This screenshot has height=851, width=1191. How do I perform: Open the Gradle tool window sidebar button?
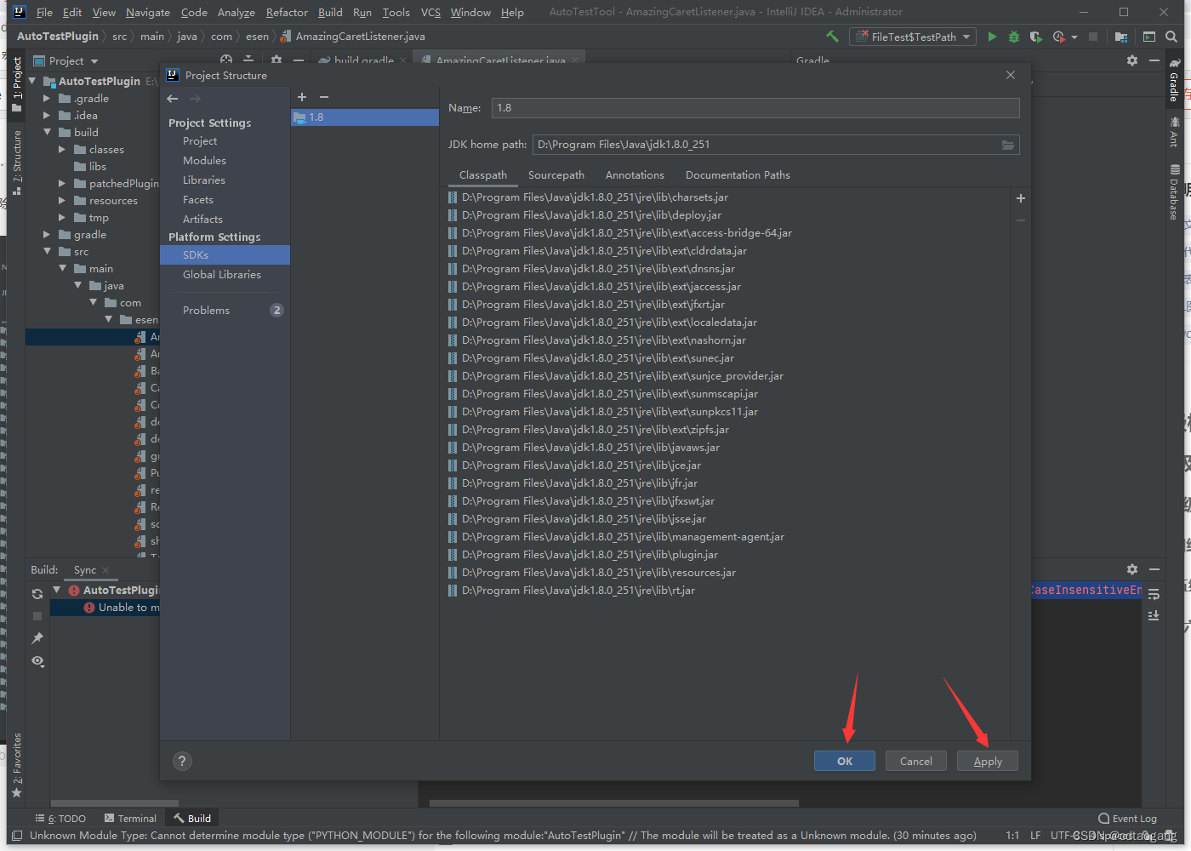pyautogui.click(x=1174, y=80)
